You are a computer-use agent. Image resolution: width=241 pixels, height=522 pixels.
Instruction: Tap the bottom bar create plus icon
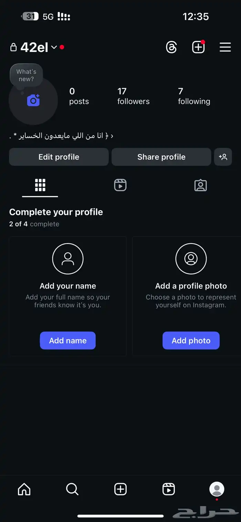click(120, 489)
